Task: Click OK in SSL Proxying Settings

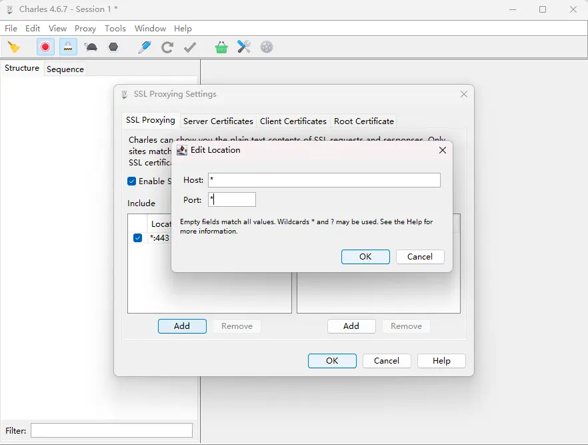Action: tap(332, 360)
